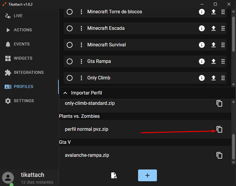Open the three-dot menu for Minecraft Escada
This screenshot has width=236, height=186.
click(x=81, y=28)
